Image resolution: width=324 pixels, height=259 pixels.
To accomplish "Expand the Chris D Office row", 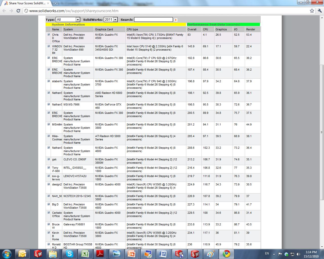I will (x=48, y=34).
